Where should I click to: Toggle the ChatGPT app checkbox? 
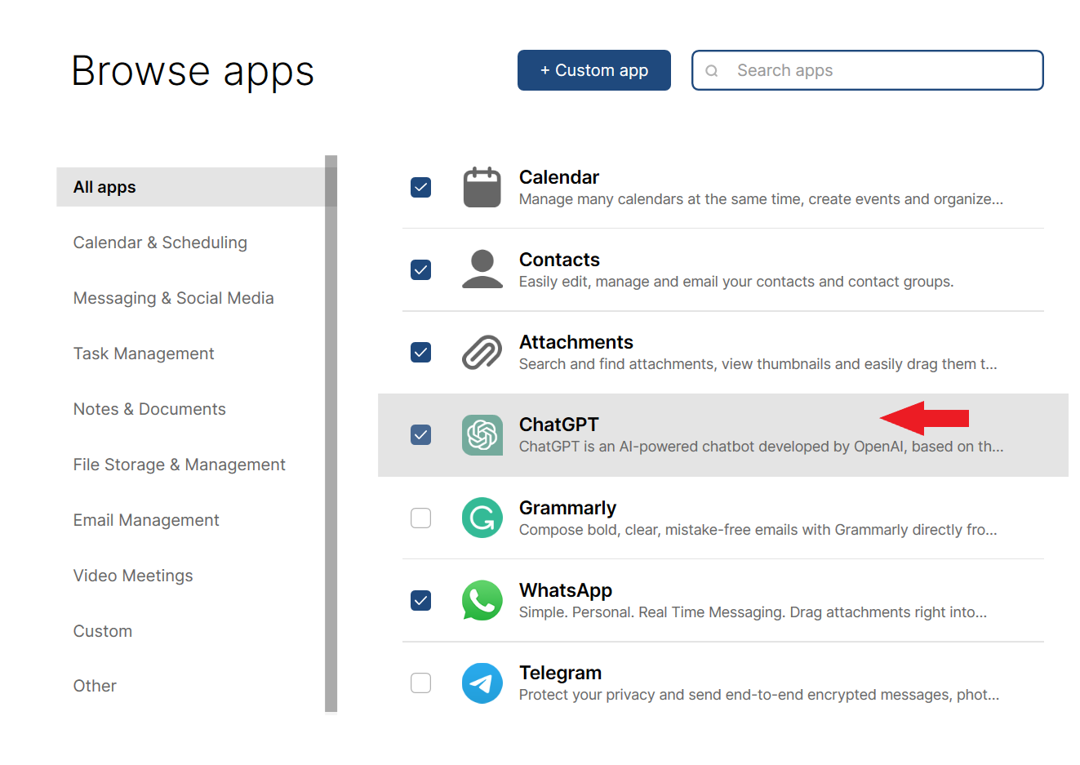[420, 434]
